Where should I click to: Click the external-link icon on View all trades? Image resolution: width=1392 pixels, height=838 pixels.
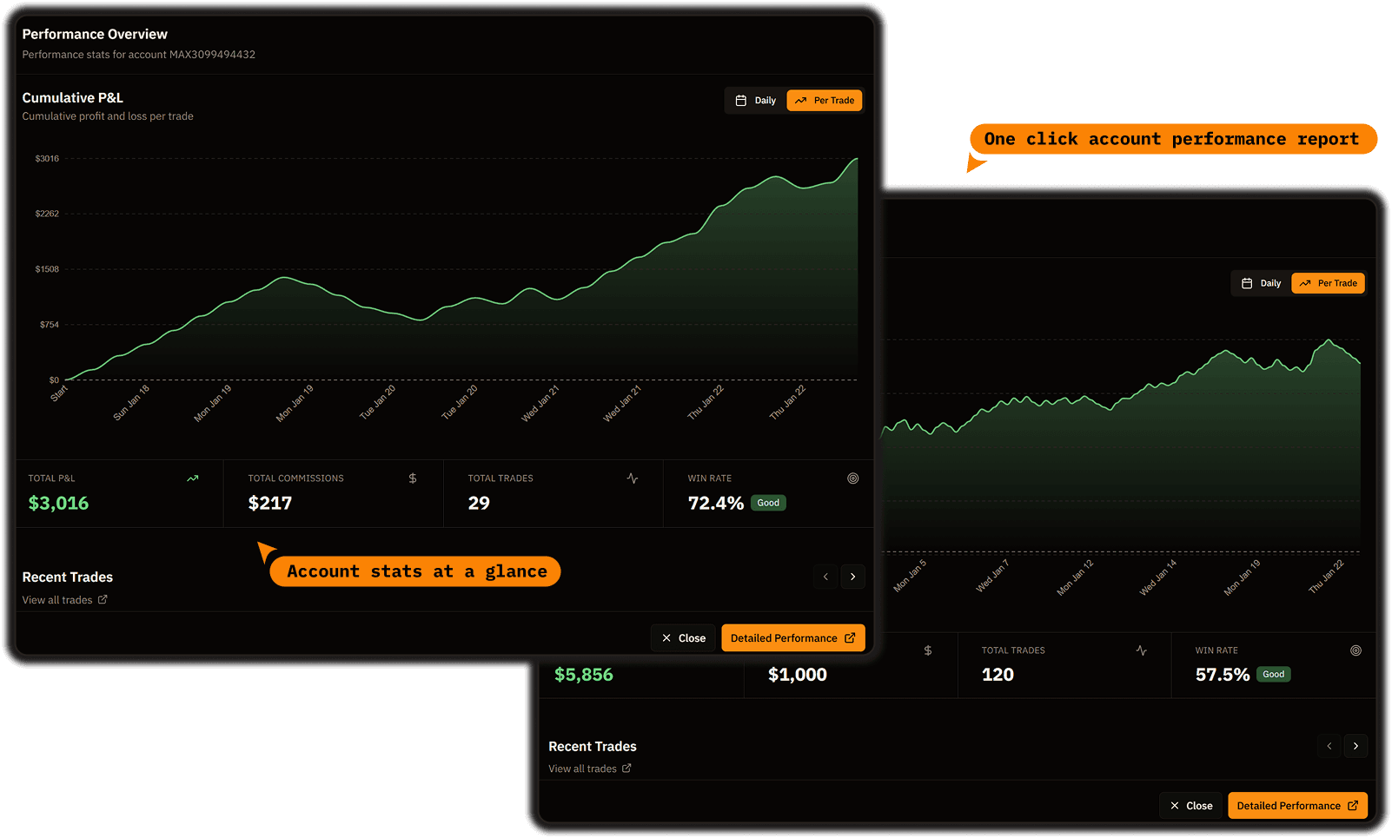103,599
